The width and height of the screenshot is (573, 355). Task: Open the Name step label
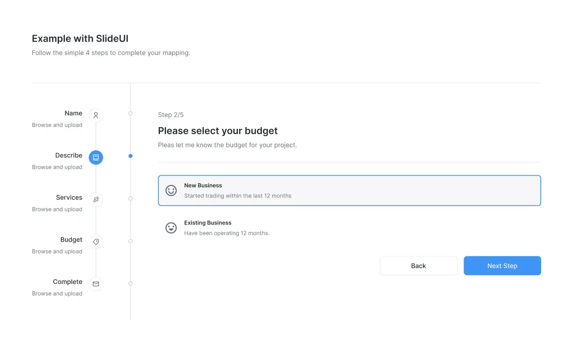[73, 113]
